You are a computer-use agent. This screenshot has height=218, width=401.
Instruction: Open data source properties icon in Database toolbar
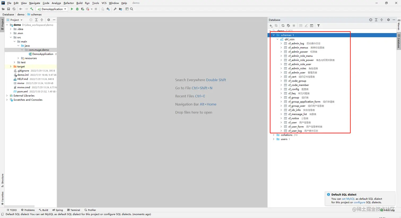(x=288, y=26)
